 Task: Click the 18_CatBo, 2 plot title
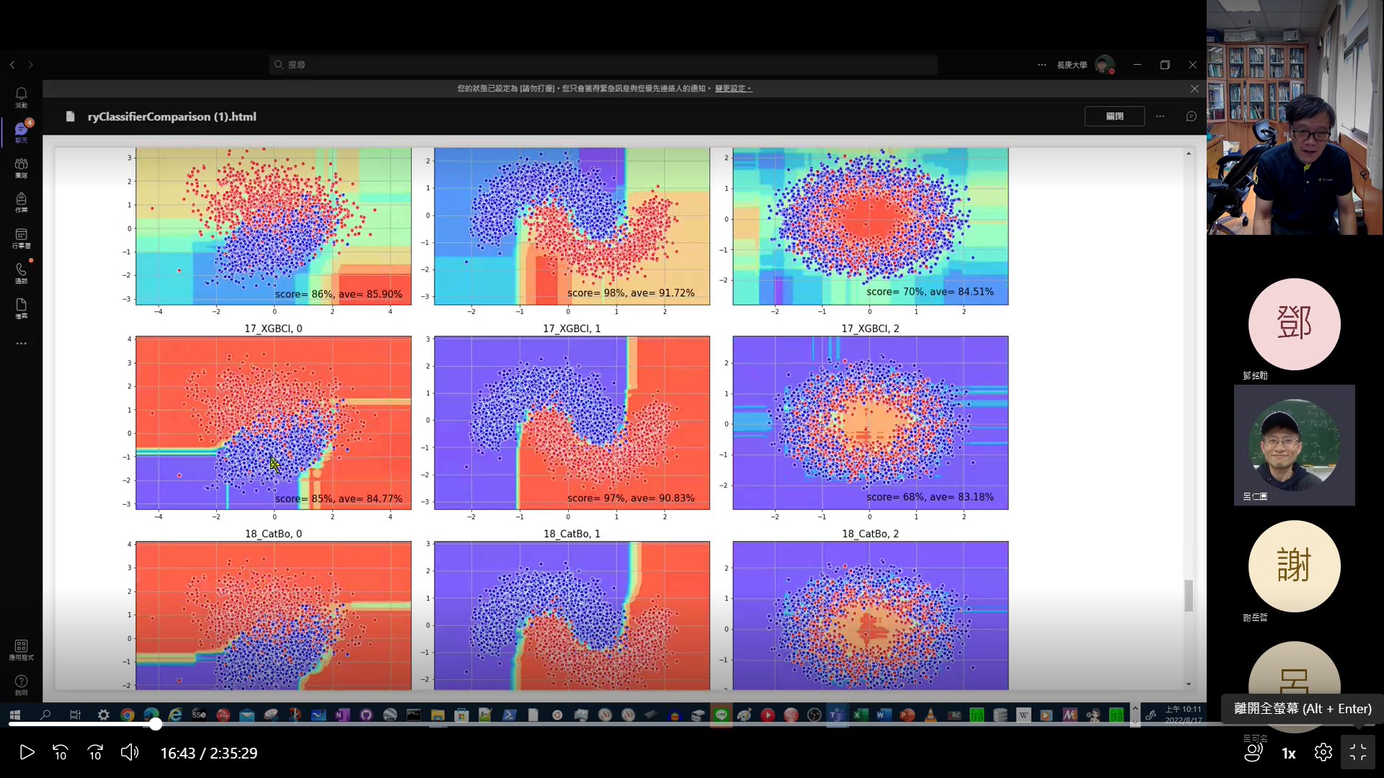click(870, 534)
